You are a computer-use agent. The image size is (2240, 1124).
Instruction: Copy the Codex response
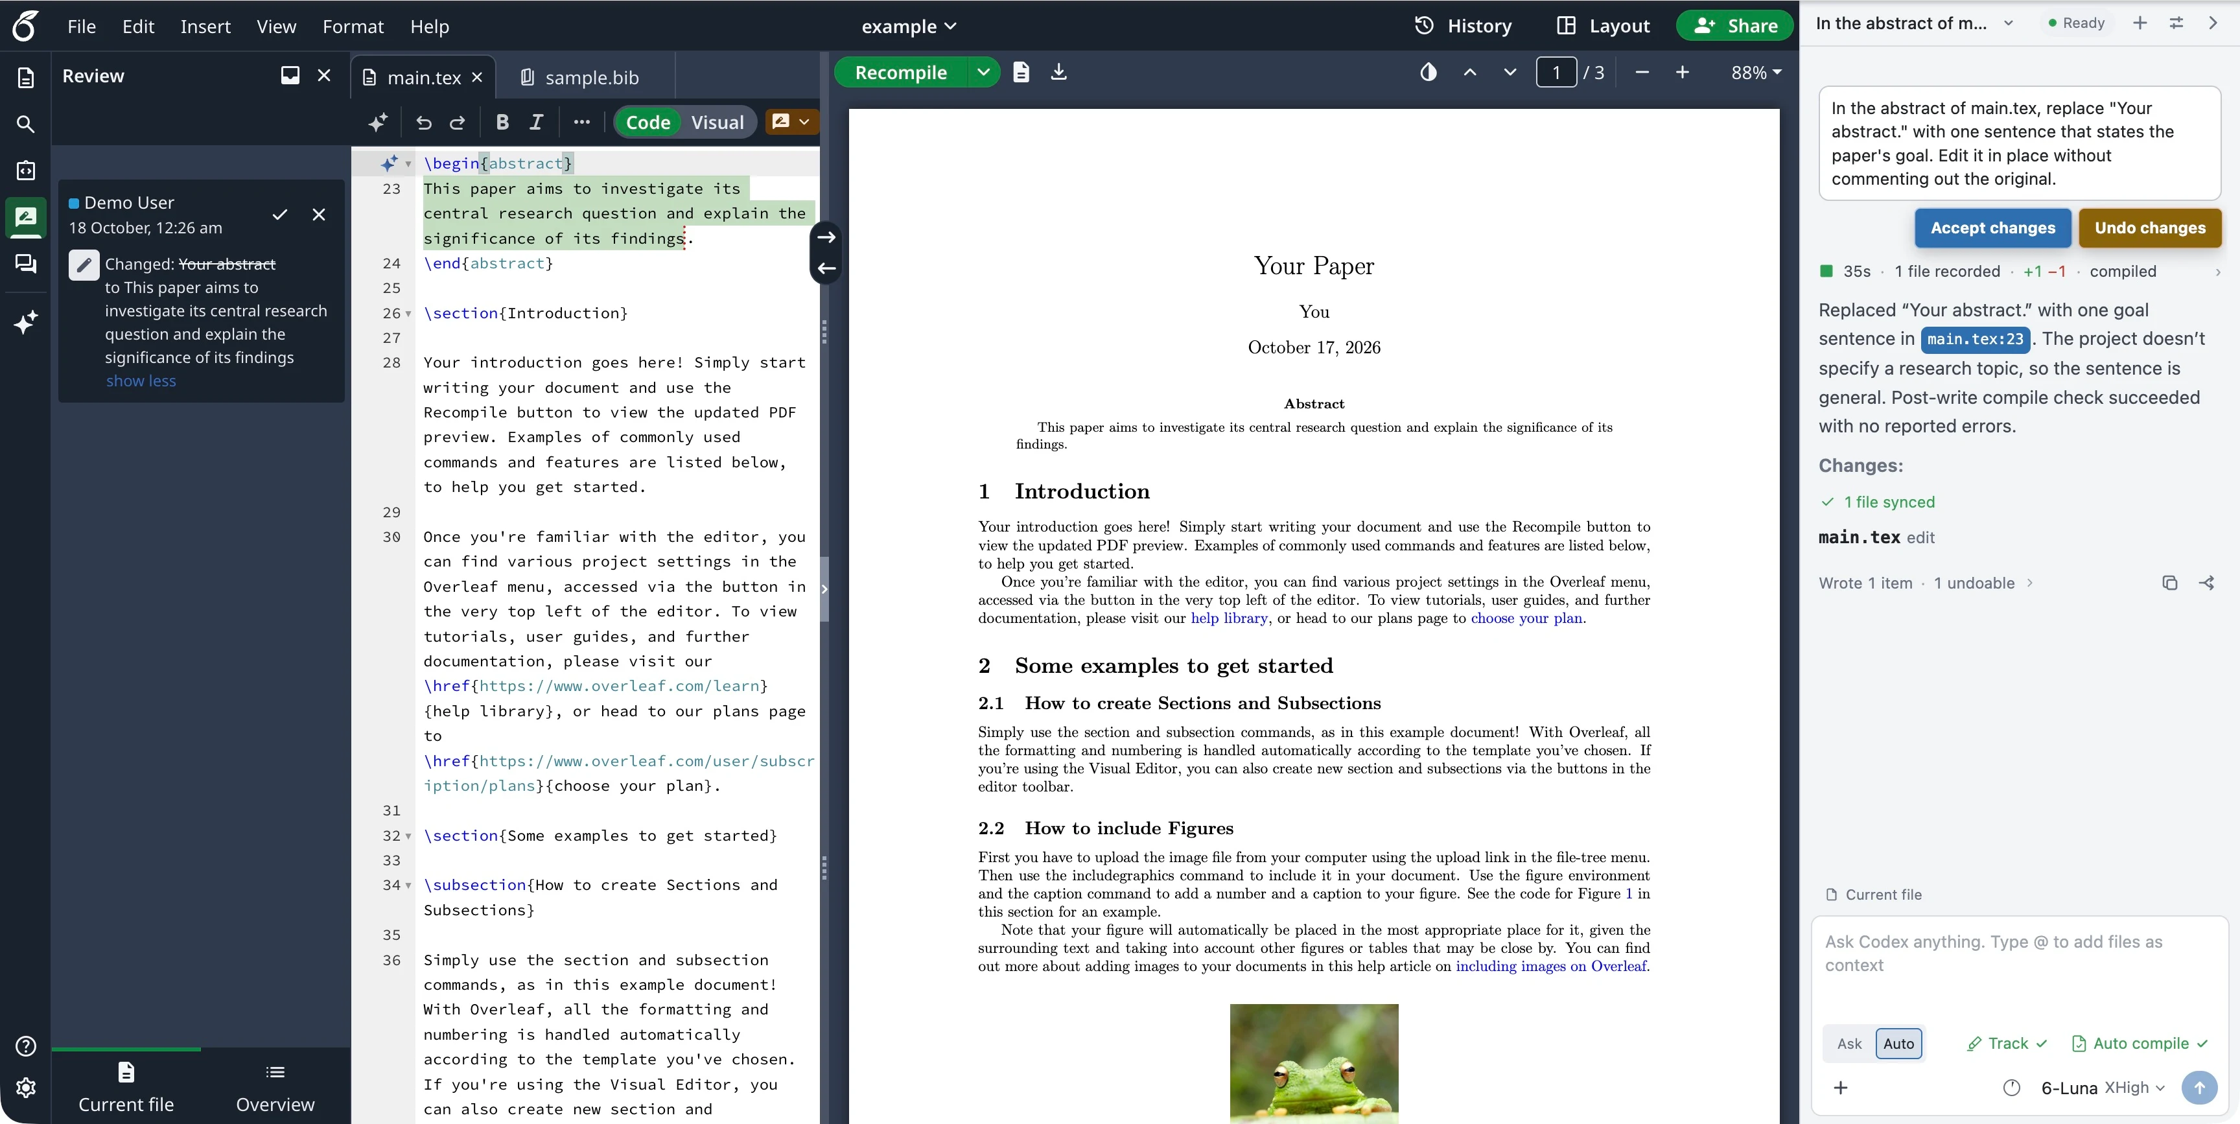coord(2169,583)
